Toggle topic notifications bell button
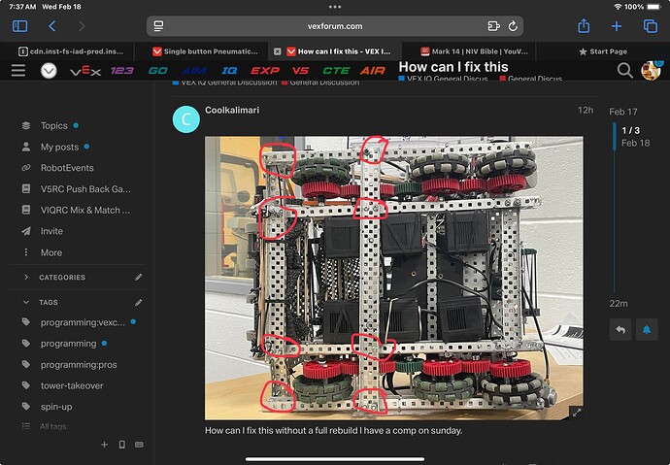This screenshot has width=670, height=465. point(647,330)
